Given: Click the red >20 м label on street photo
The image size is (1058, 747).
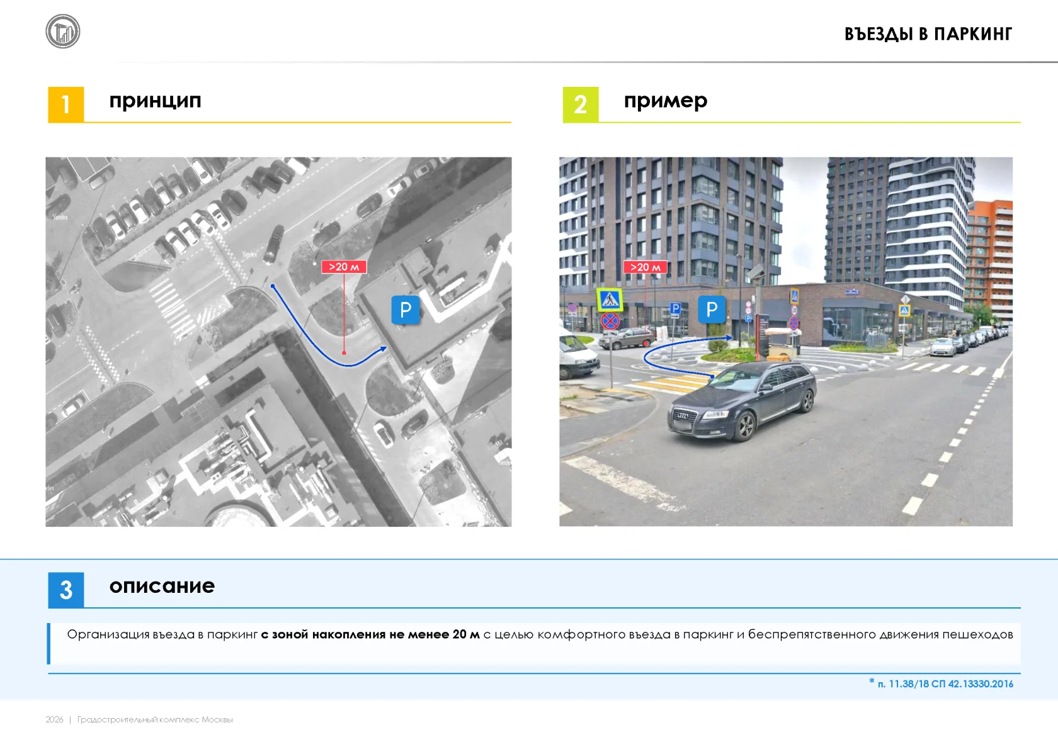Looking at the screenshot, I should [x=646, y=267].
